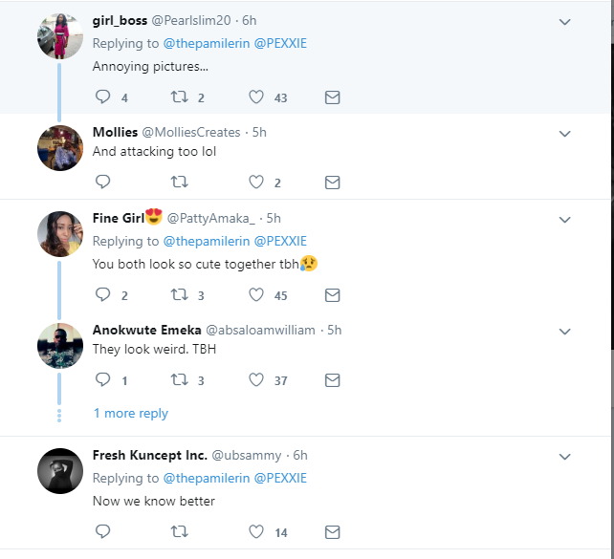Retweet girl_boss's "Annoying pictures" tweet
This screenshot has height=559, width=614.
click(179, 97)
